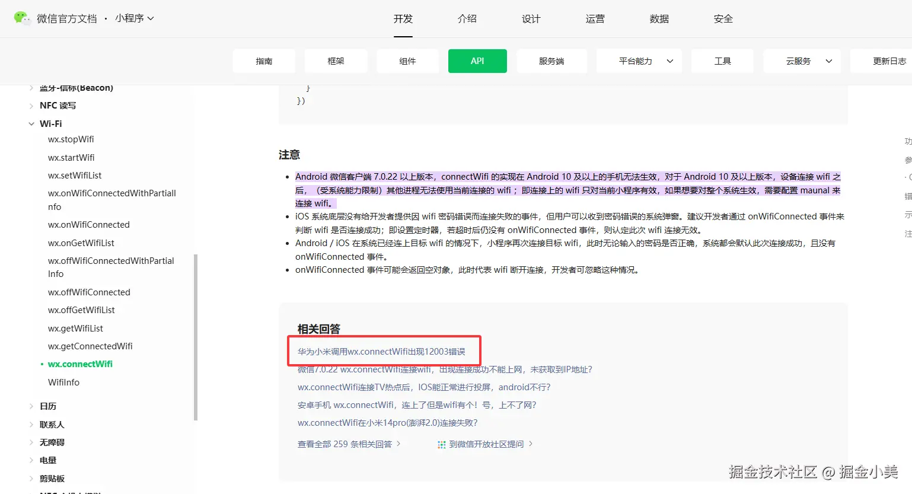912x494 pixels.
Task: Select wx.connectWifi in the sidebar
Action: [x=80, y=364]
